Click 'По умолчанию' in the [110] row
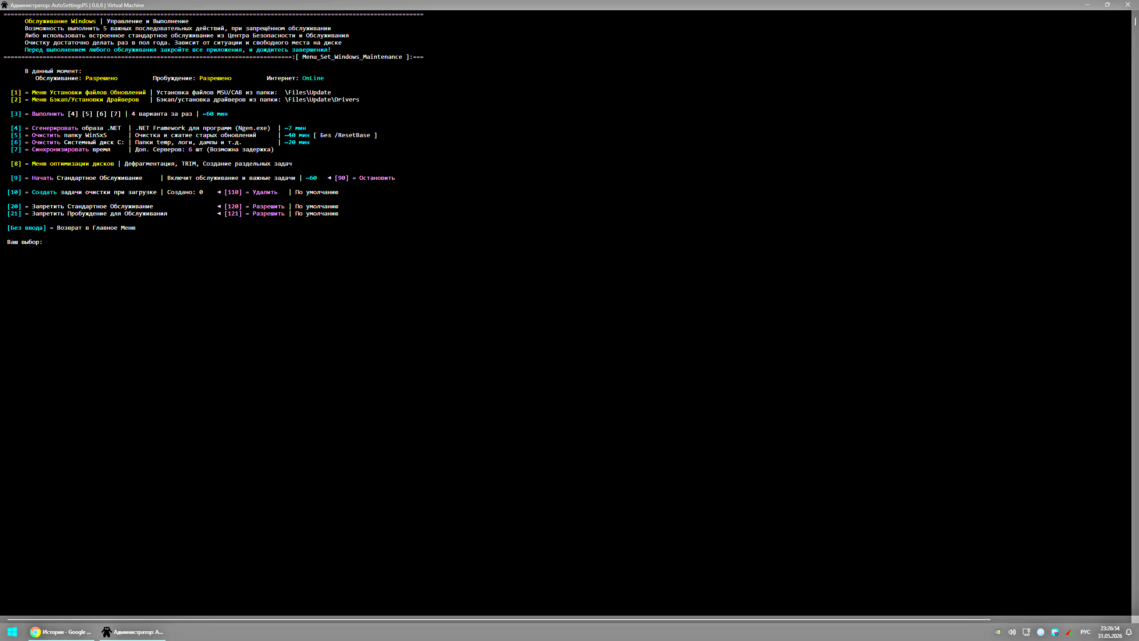Screen dimensions: 1139x641 tap(316, 192)
